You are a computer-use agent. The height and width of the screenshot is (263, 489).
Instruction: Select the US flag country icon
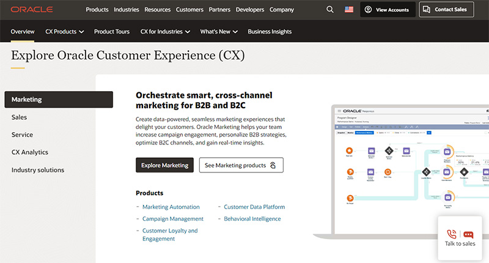tap(349, 10)
